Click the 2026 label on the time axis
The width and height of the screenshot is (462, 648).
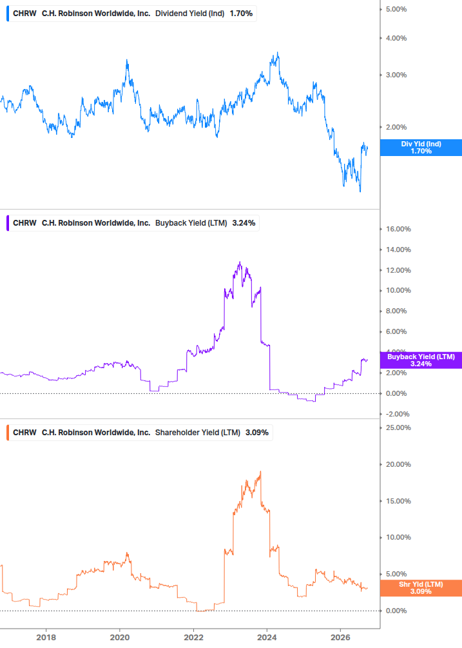(341, 637)
